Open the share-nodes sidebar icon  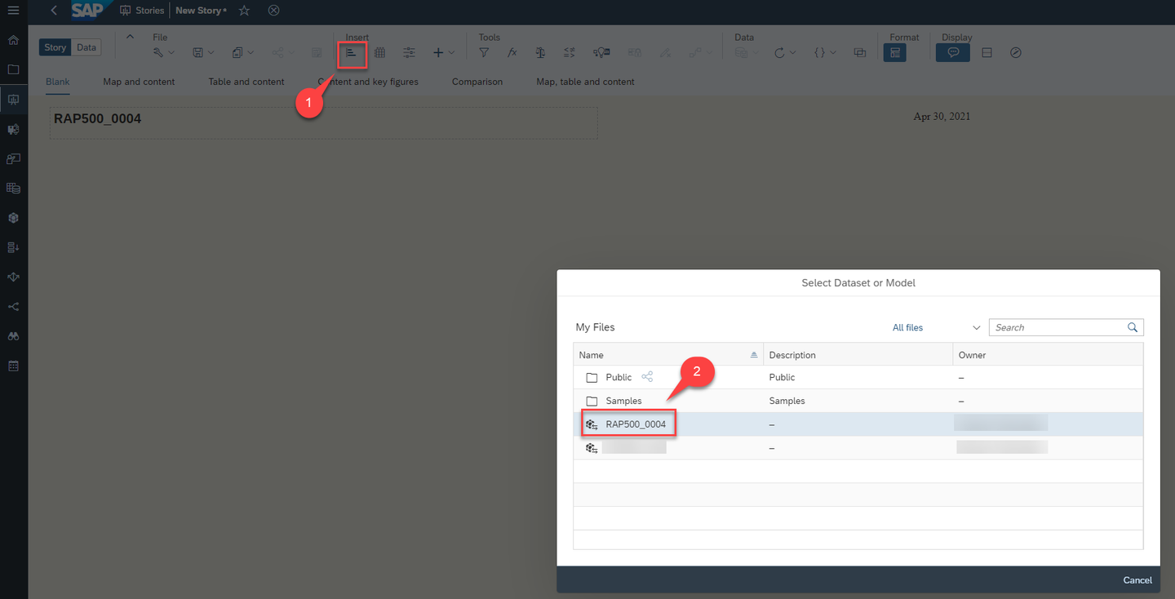click(x=13, y=307)
